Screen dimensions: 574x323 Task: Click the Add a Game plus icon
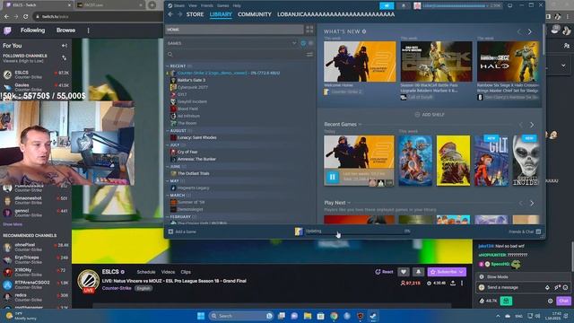170,231
